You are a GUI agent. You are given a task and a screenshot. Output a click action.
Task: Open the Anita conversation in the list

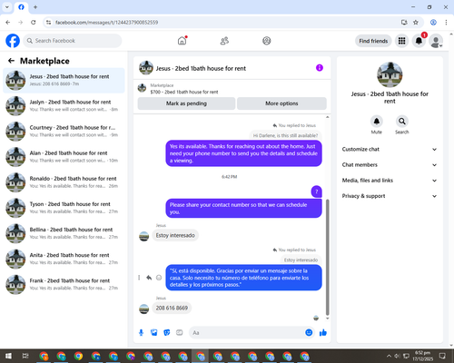click(x=64, y=259)
